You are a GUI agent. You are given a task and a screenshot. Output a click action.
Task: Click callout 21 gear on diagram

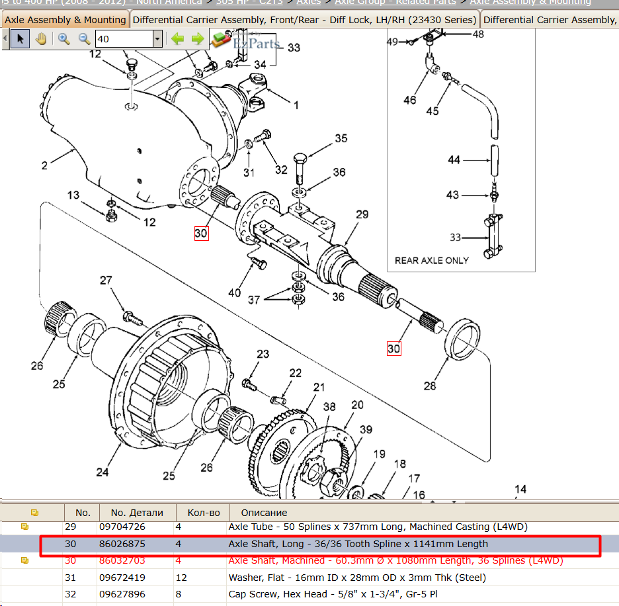[x=319, y=387]
